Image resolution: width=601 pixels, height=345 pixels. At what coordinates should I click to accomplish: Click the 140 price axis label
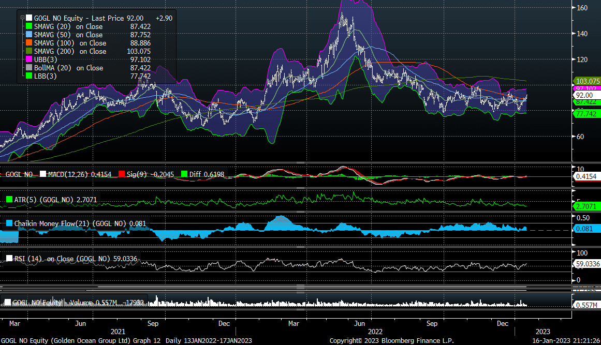pos(582,34)
